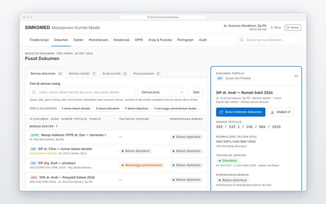
Task: Click the magnifier icon in global search
Action: [x=242, y=40]
